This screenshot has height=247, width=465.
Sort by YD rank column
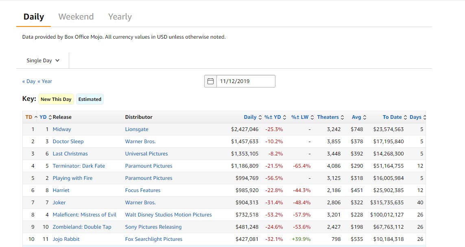43,117
